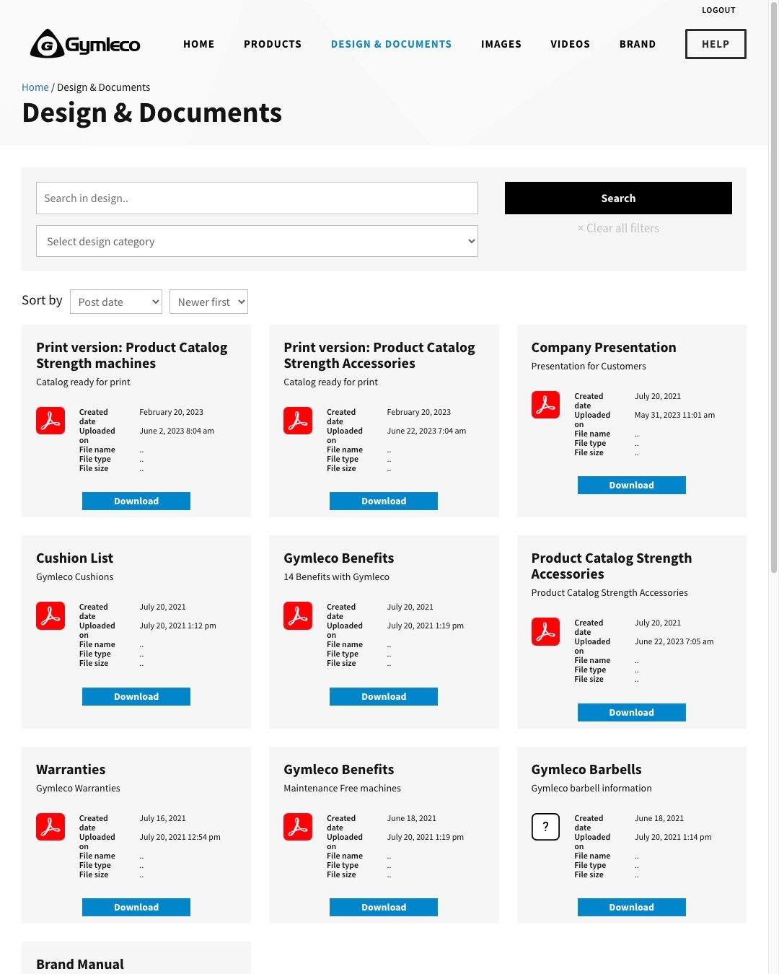The image size is (779, 974).
Task: Click the 'June 2, 2023 8:04 am' upload date
Action: pos(177,431)
